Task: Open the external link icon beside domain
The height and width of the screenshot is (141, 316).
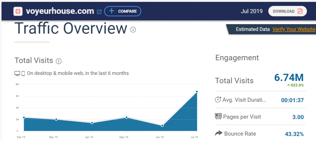Action: coord(99,12)
